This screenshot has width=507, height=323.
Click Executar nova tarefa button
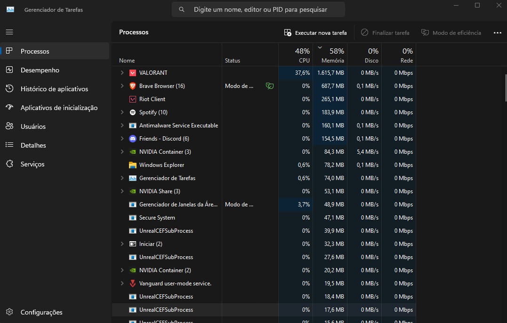[315, 32]
